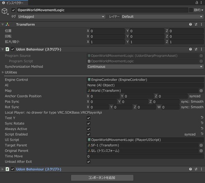
Task: Expand the Utilities foldout
Action: coord(3,72)
